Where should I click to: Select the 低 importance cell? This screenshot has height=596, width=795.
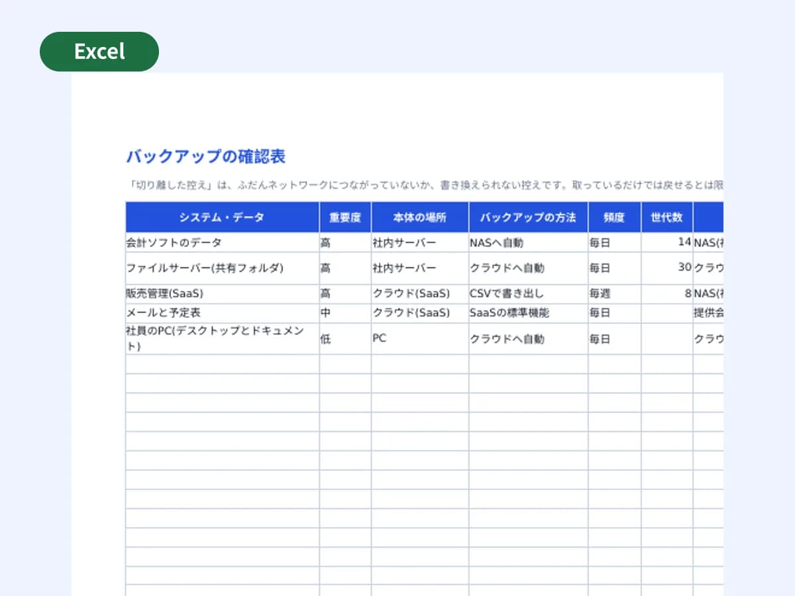click(345, 338)
